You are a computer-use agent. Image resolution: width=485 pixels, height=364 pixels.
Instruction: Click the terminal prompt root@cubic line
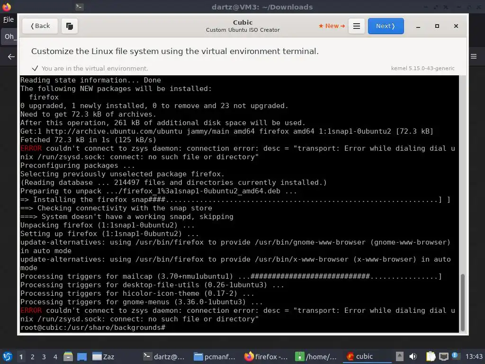93,328
